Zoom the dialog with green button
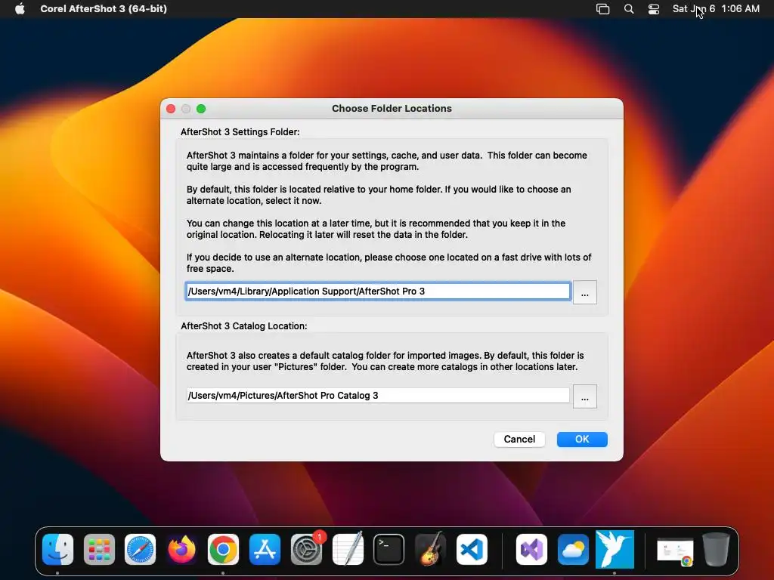 pyautogui.click(x=201, y=109)
